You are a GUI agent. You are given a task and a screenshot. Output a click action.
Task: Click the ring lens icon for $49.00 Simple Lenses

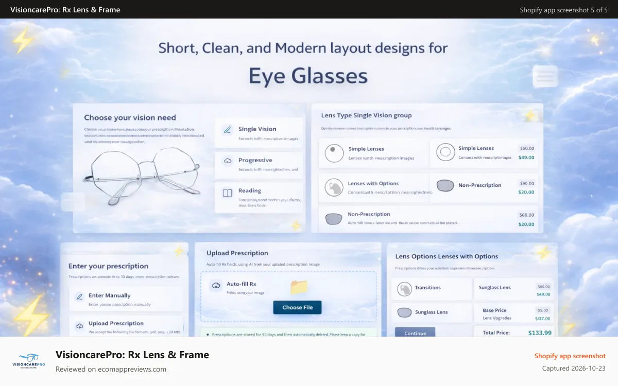tap(445, 152)
